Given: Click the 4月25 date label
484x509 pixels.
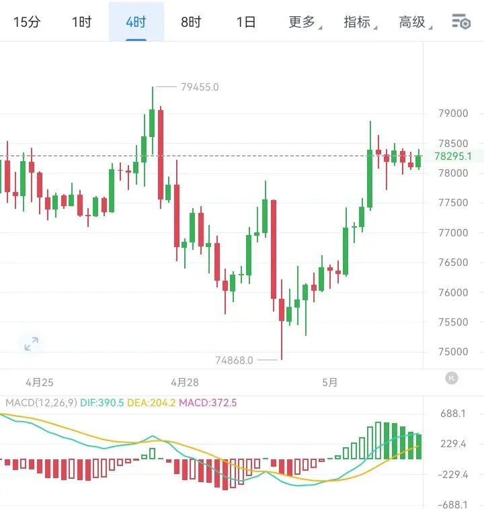Looking at the screenshot, I should (40, 382).
